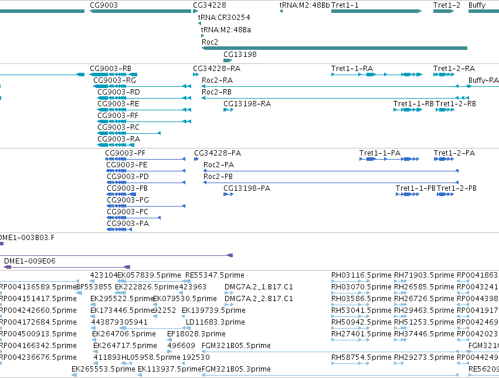Screen dimensions: 499x378
Task: Select the Roc2 gene label
Action: (x=210, y=42)
